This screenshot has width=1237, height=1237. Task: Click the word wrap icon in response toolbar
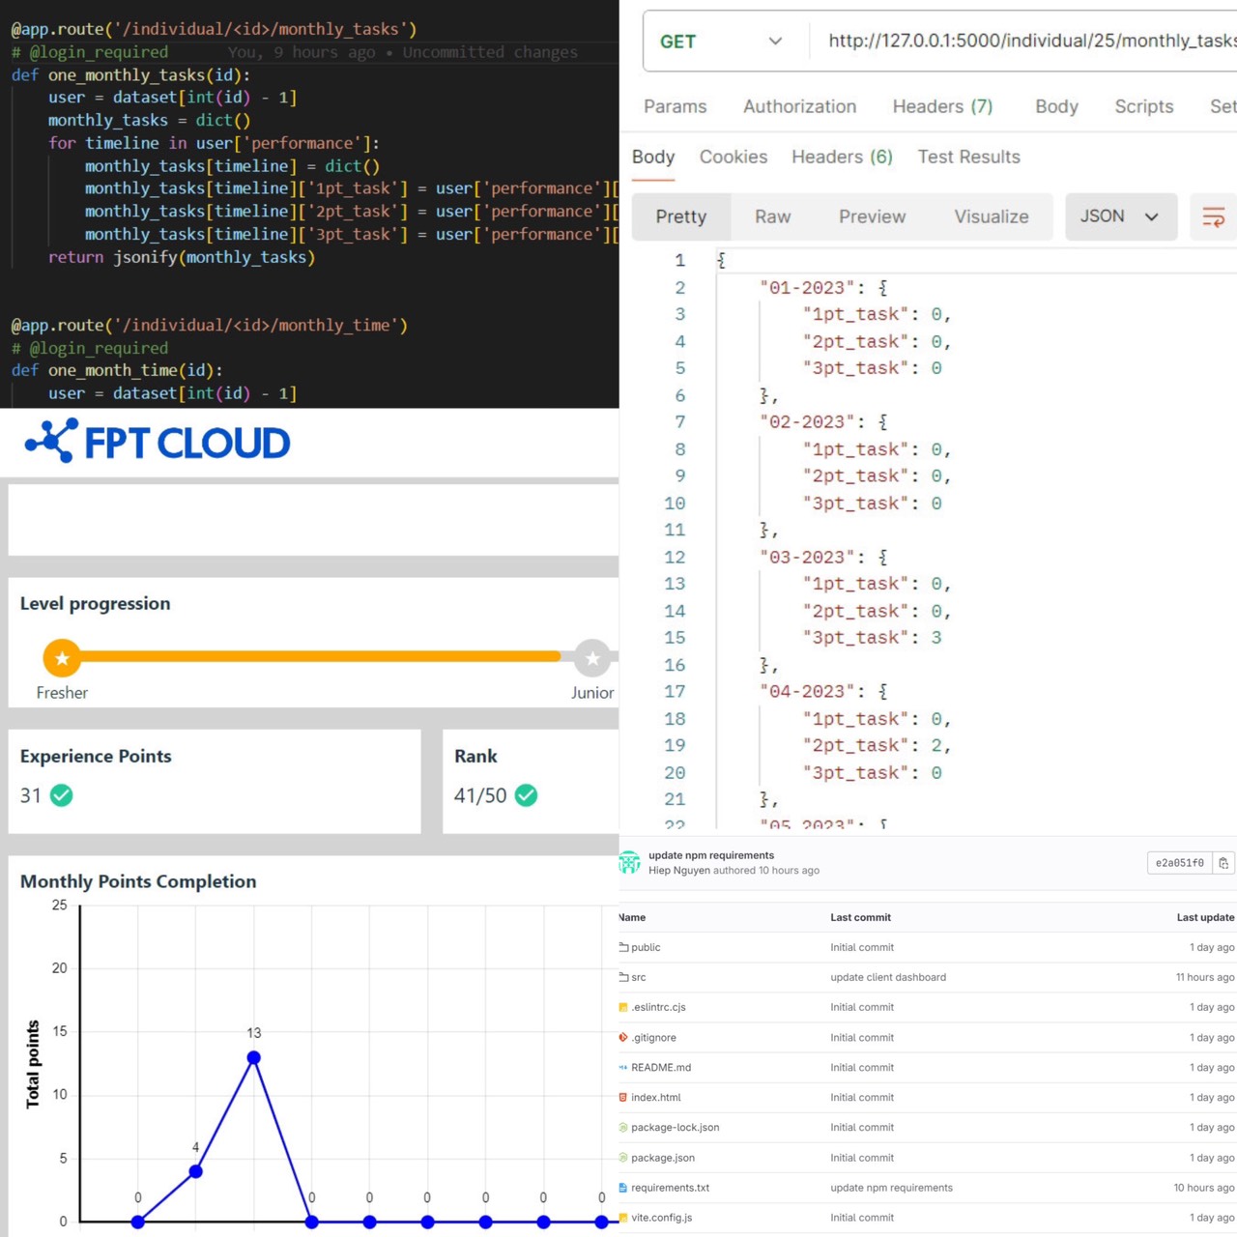(1213, 216)
